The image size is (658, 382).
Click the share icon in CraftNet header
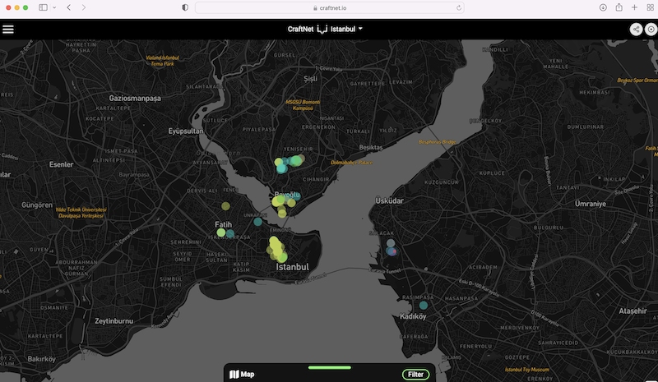[x=636, y=30]
